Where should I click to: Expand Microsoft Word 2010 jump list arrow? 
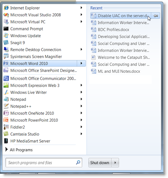point(81,63)
